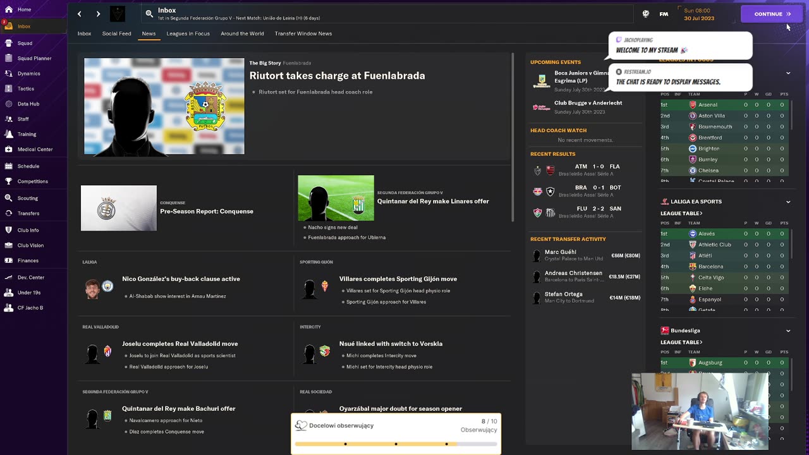
Task: Click the club badge in top bar
Action: (x=118, y=14)
